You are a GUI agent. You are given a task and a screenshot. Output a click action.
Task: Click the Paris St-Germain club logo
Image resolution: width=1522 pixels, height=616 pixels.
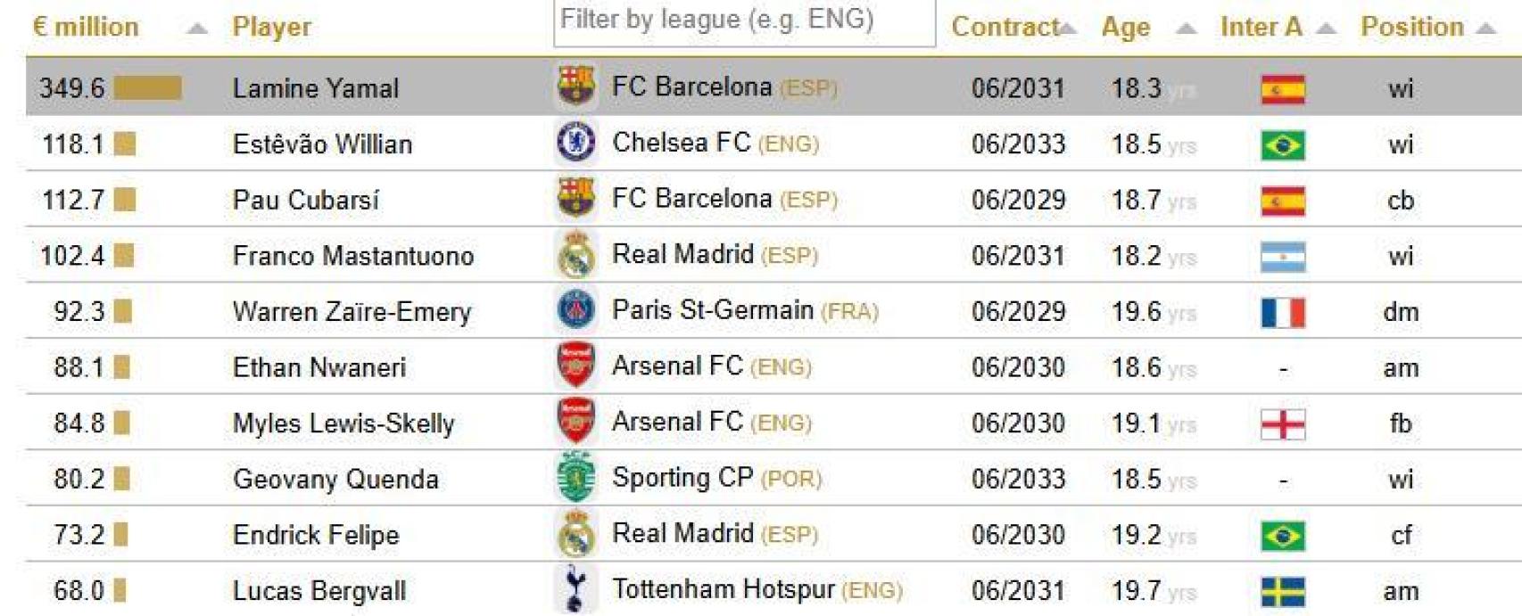(x=577, y=310)
